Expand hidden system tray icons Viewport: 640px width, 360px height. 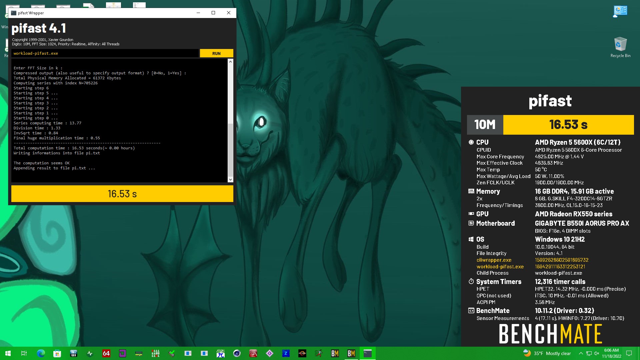point(581,353)
